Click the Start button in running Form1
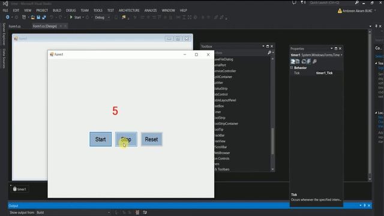The image size is (384, 216). 100,139
